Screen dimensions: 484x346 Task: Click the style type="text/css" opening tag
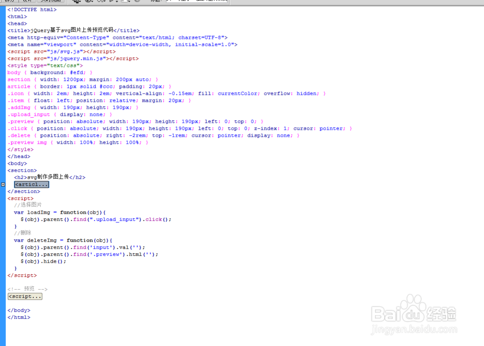pos(45,65)
